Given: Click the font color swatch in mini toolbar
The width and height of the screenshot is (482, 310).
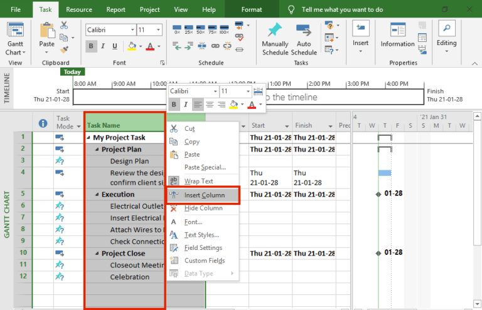Looking at the screenshot, I should click(251, 105).
